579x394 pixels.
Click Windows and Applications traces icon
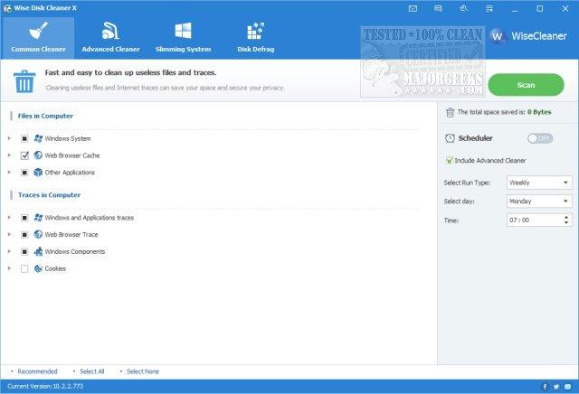[x=38, y=218]
